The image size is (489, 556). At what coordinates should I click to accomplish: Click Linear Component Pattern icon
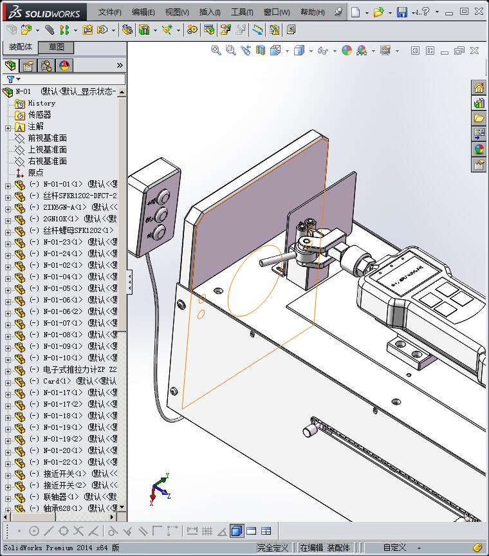[x=64, y=30]
